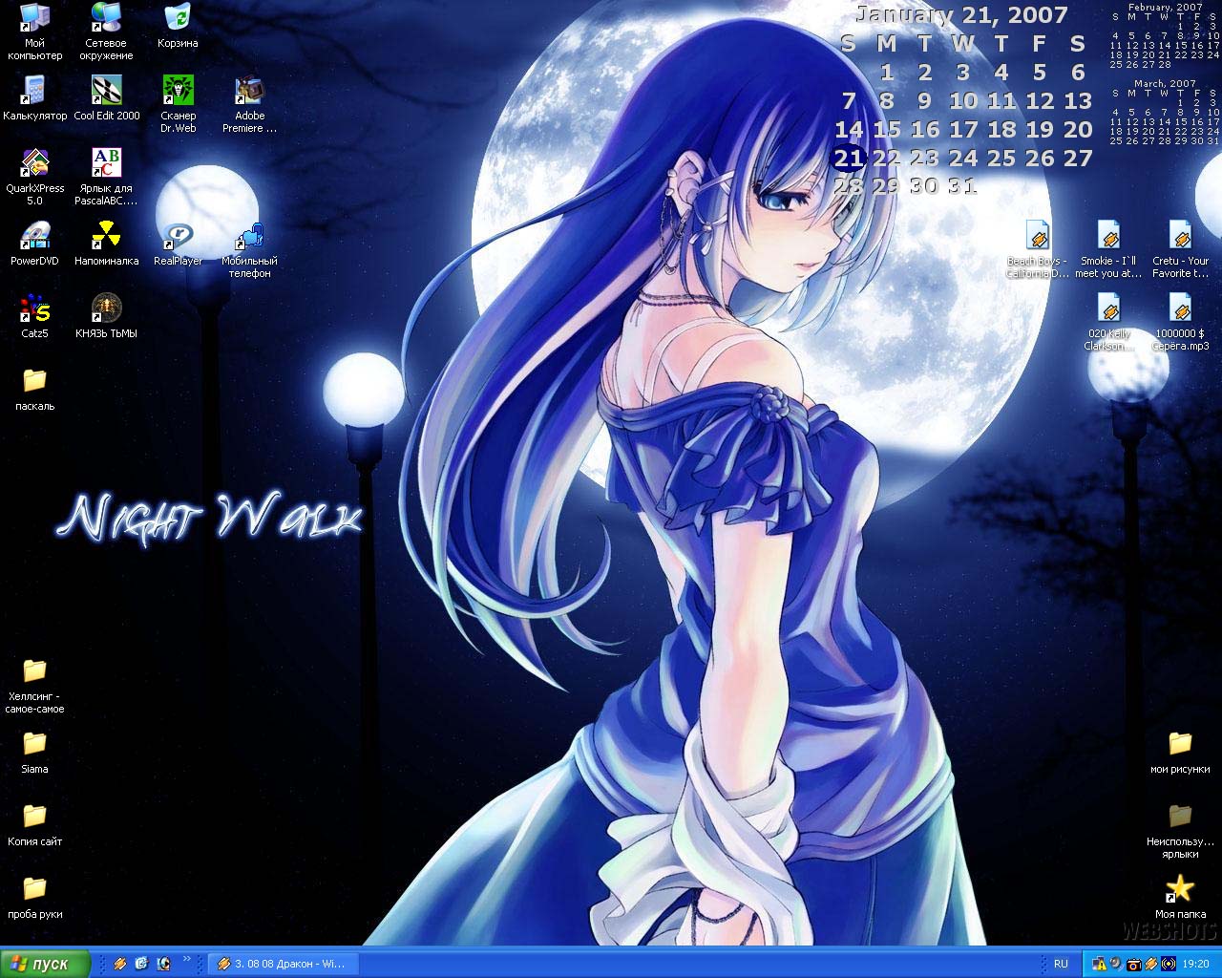Launch Cool Edit 2000 shortcut

click(106, 98)
